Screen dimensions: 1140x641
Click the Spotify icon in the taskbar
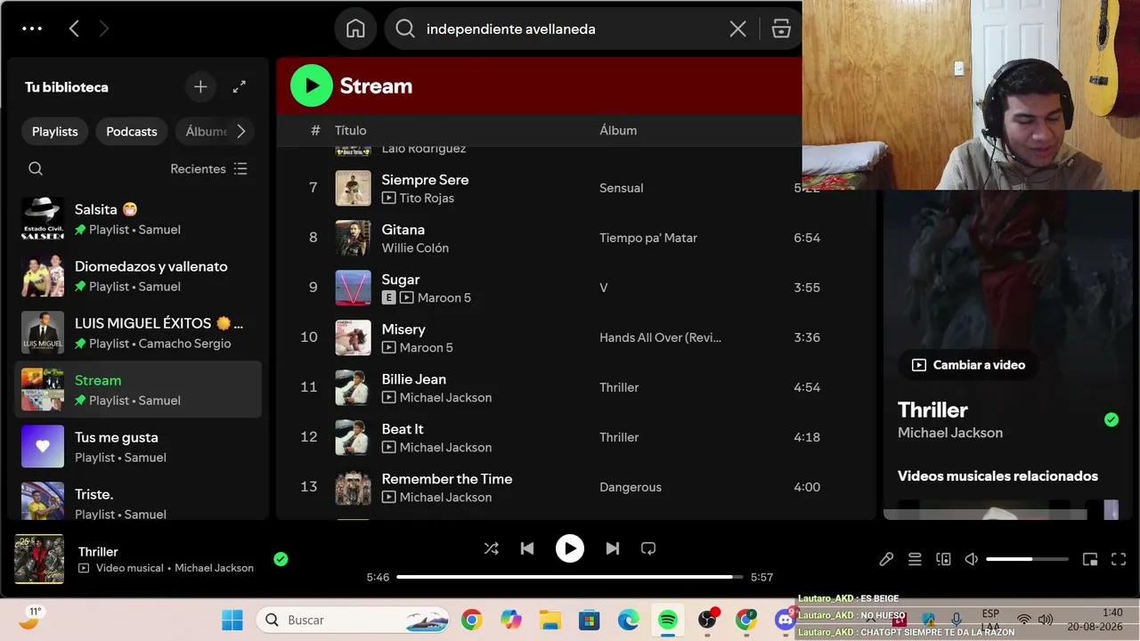tap(668, 620)
